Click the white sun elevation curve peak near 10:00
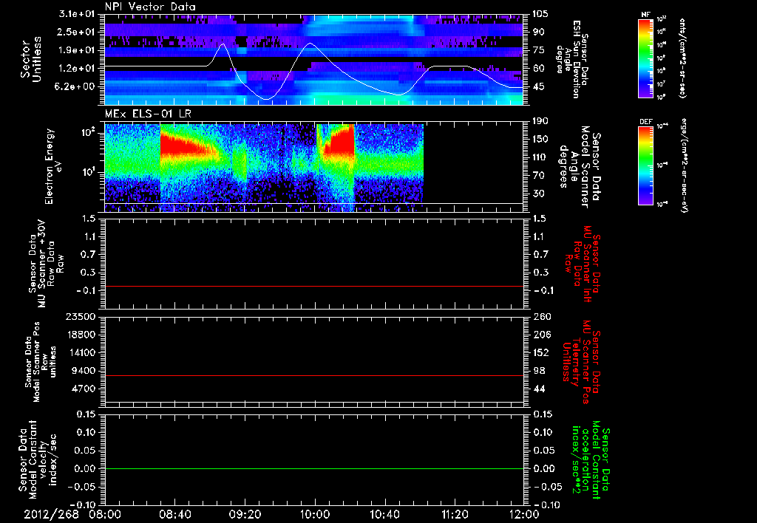 coord(310,44)
